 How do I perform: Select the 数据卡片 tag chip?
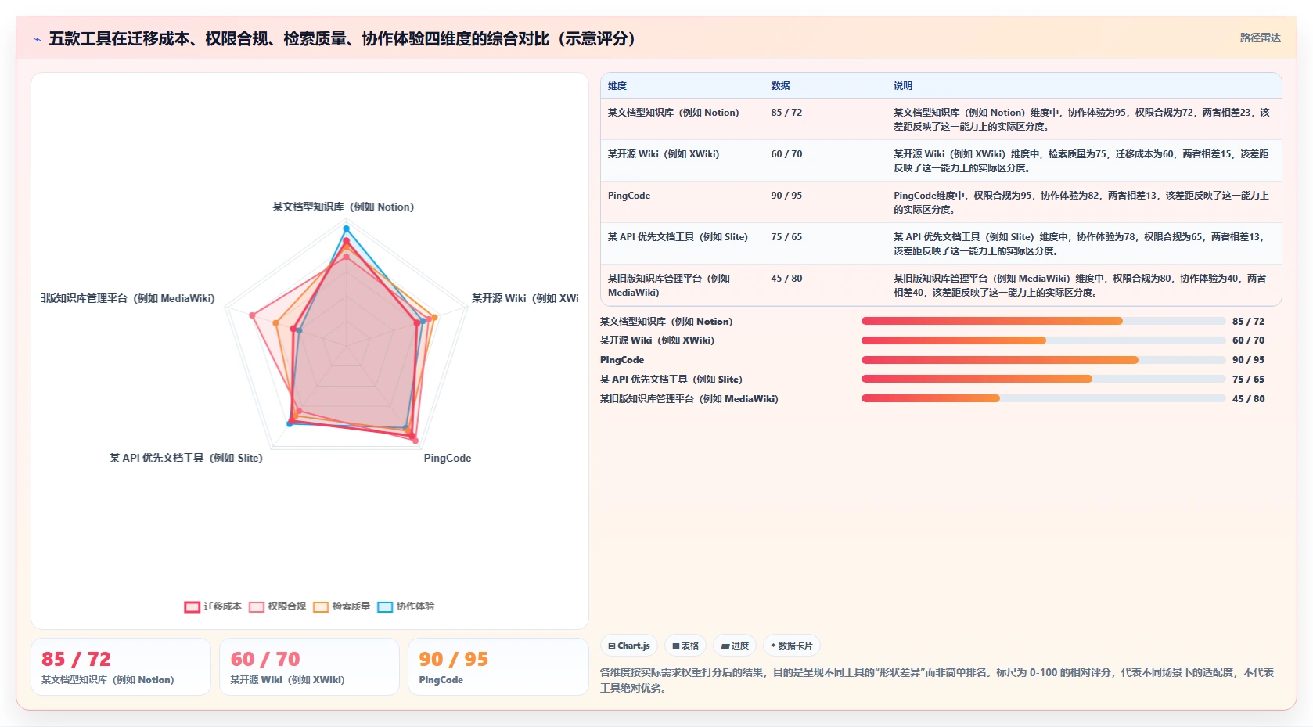coord(792,646)
